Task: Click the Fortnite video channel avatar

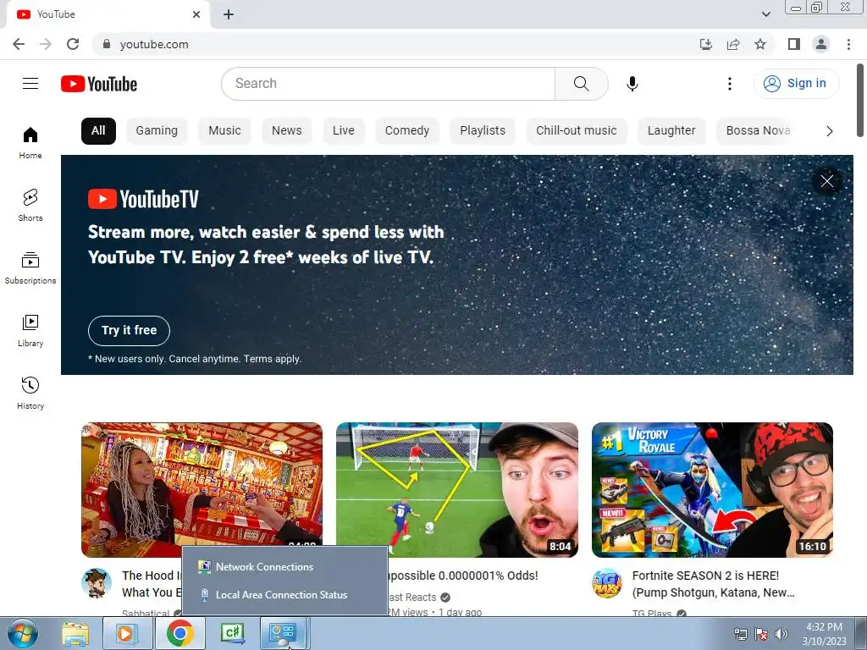Action: (606, 583)
